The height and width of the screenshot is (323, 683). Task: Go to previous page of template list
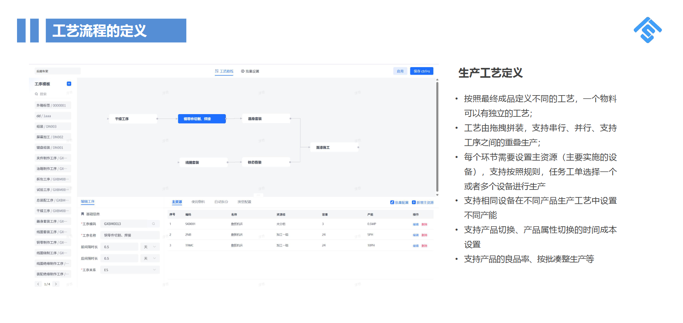(38, 284)
